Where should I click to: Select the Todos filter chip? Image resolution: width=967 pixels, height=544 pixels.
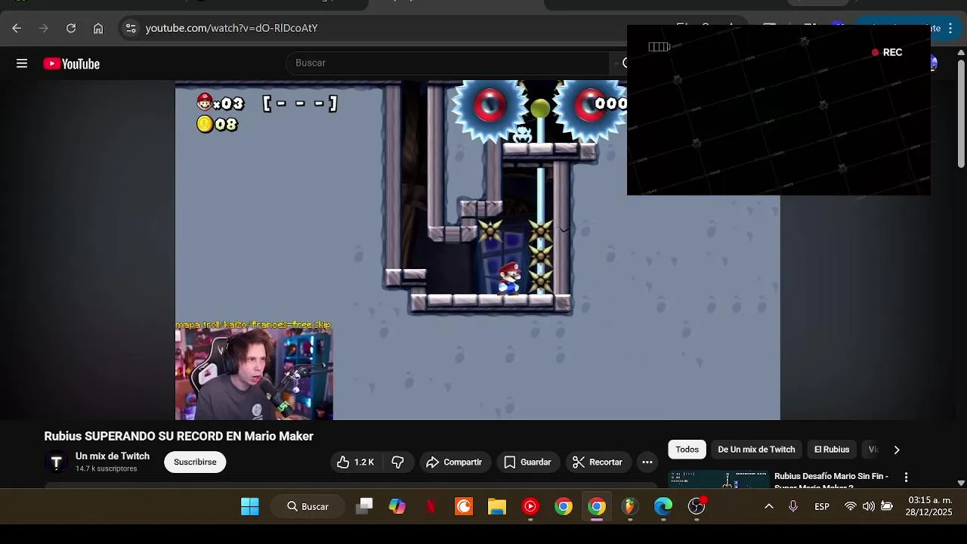(687, 450)
